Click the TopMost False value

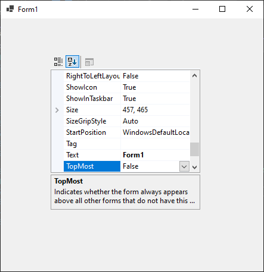pos(131,166)
